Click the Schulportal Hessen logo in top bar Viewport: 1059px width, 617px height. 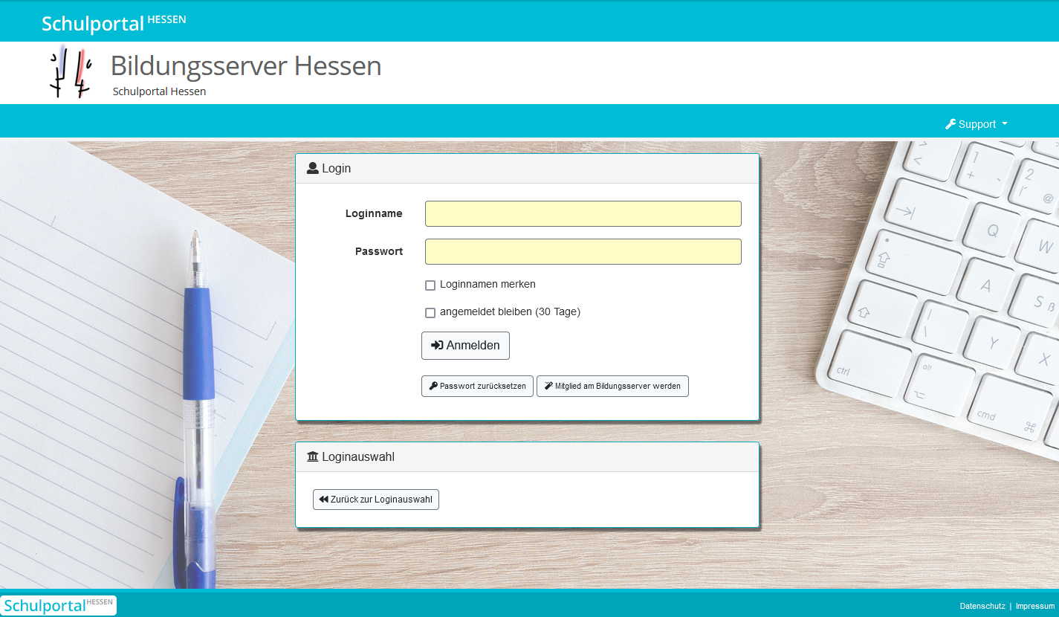coord(114,22)
